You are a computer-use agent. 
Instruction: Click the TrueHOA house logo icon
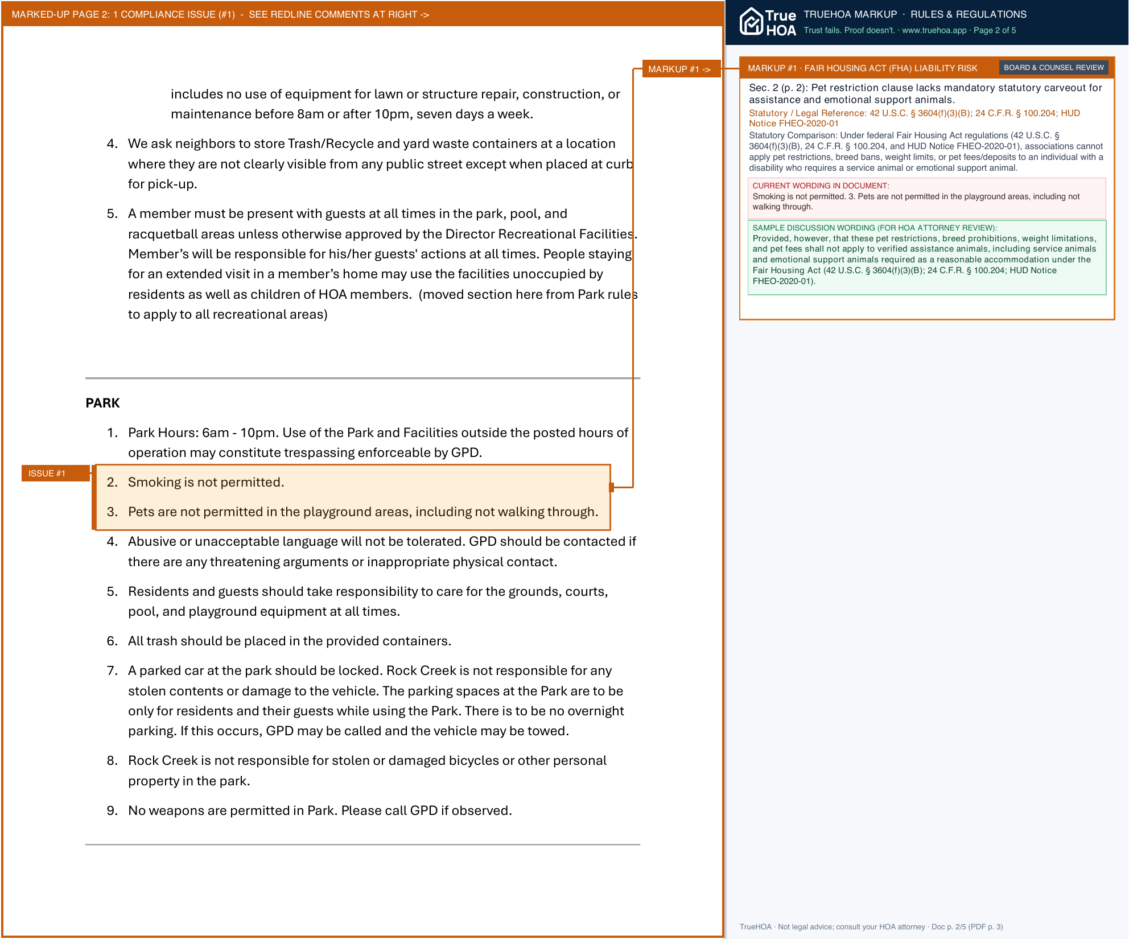pyautogui.click(x=751, y=22)
